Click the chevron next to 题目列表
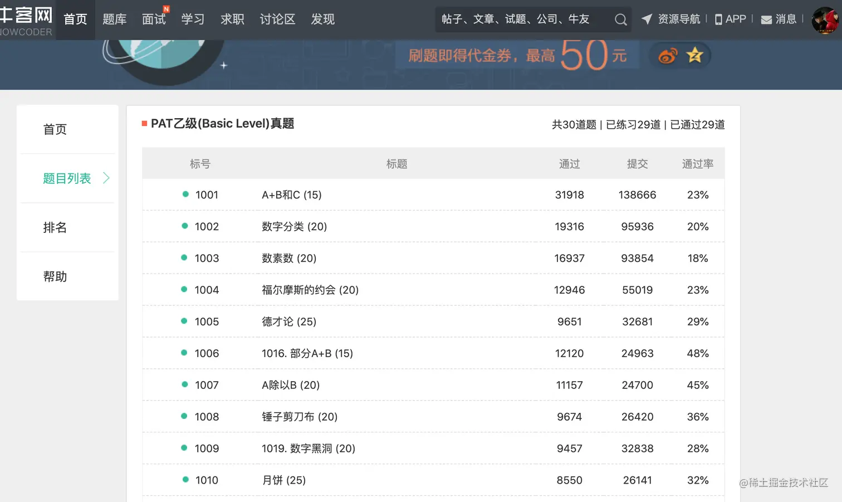This screenshot has width=842, height=502. click(x=106, y=178)
